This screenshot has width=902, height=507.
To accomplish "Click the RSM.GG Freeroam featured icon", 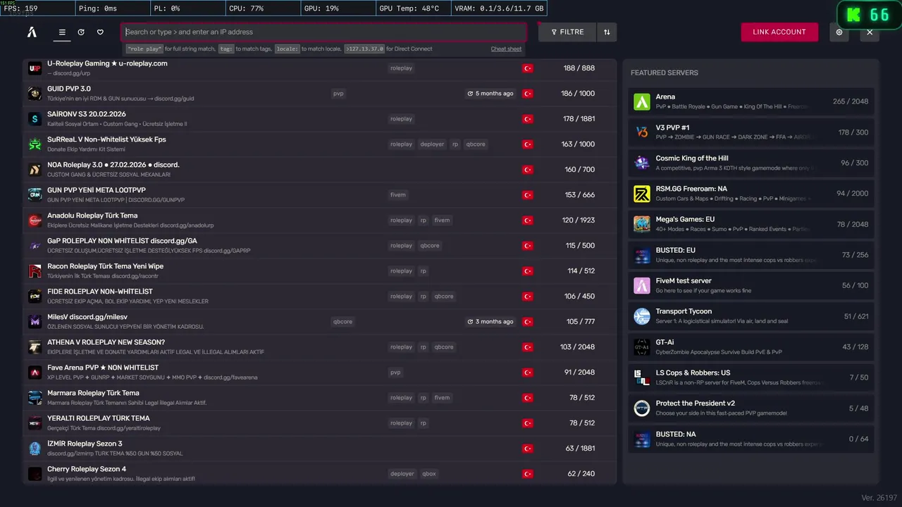I will pyautogui.click(x=642, y=193).
